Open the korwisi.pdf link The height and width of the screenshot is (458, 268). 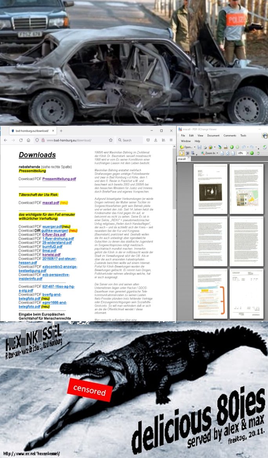coord(51,255)
